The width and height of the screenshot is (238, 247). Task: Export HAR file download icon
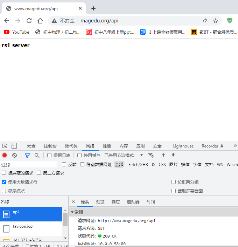pyautogui.click(x=173, y=155)
